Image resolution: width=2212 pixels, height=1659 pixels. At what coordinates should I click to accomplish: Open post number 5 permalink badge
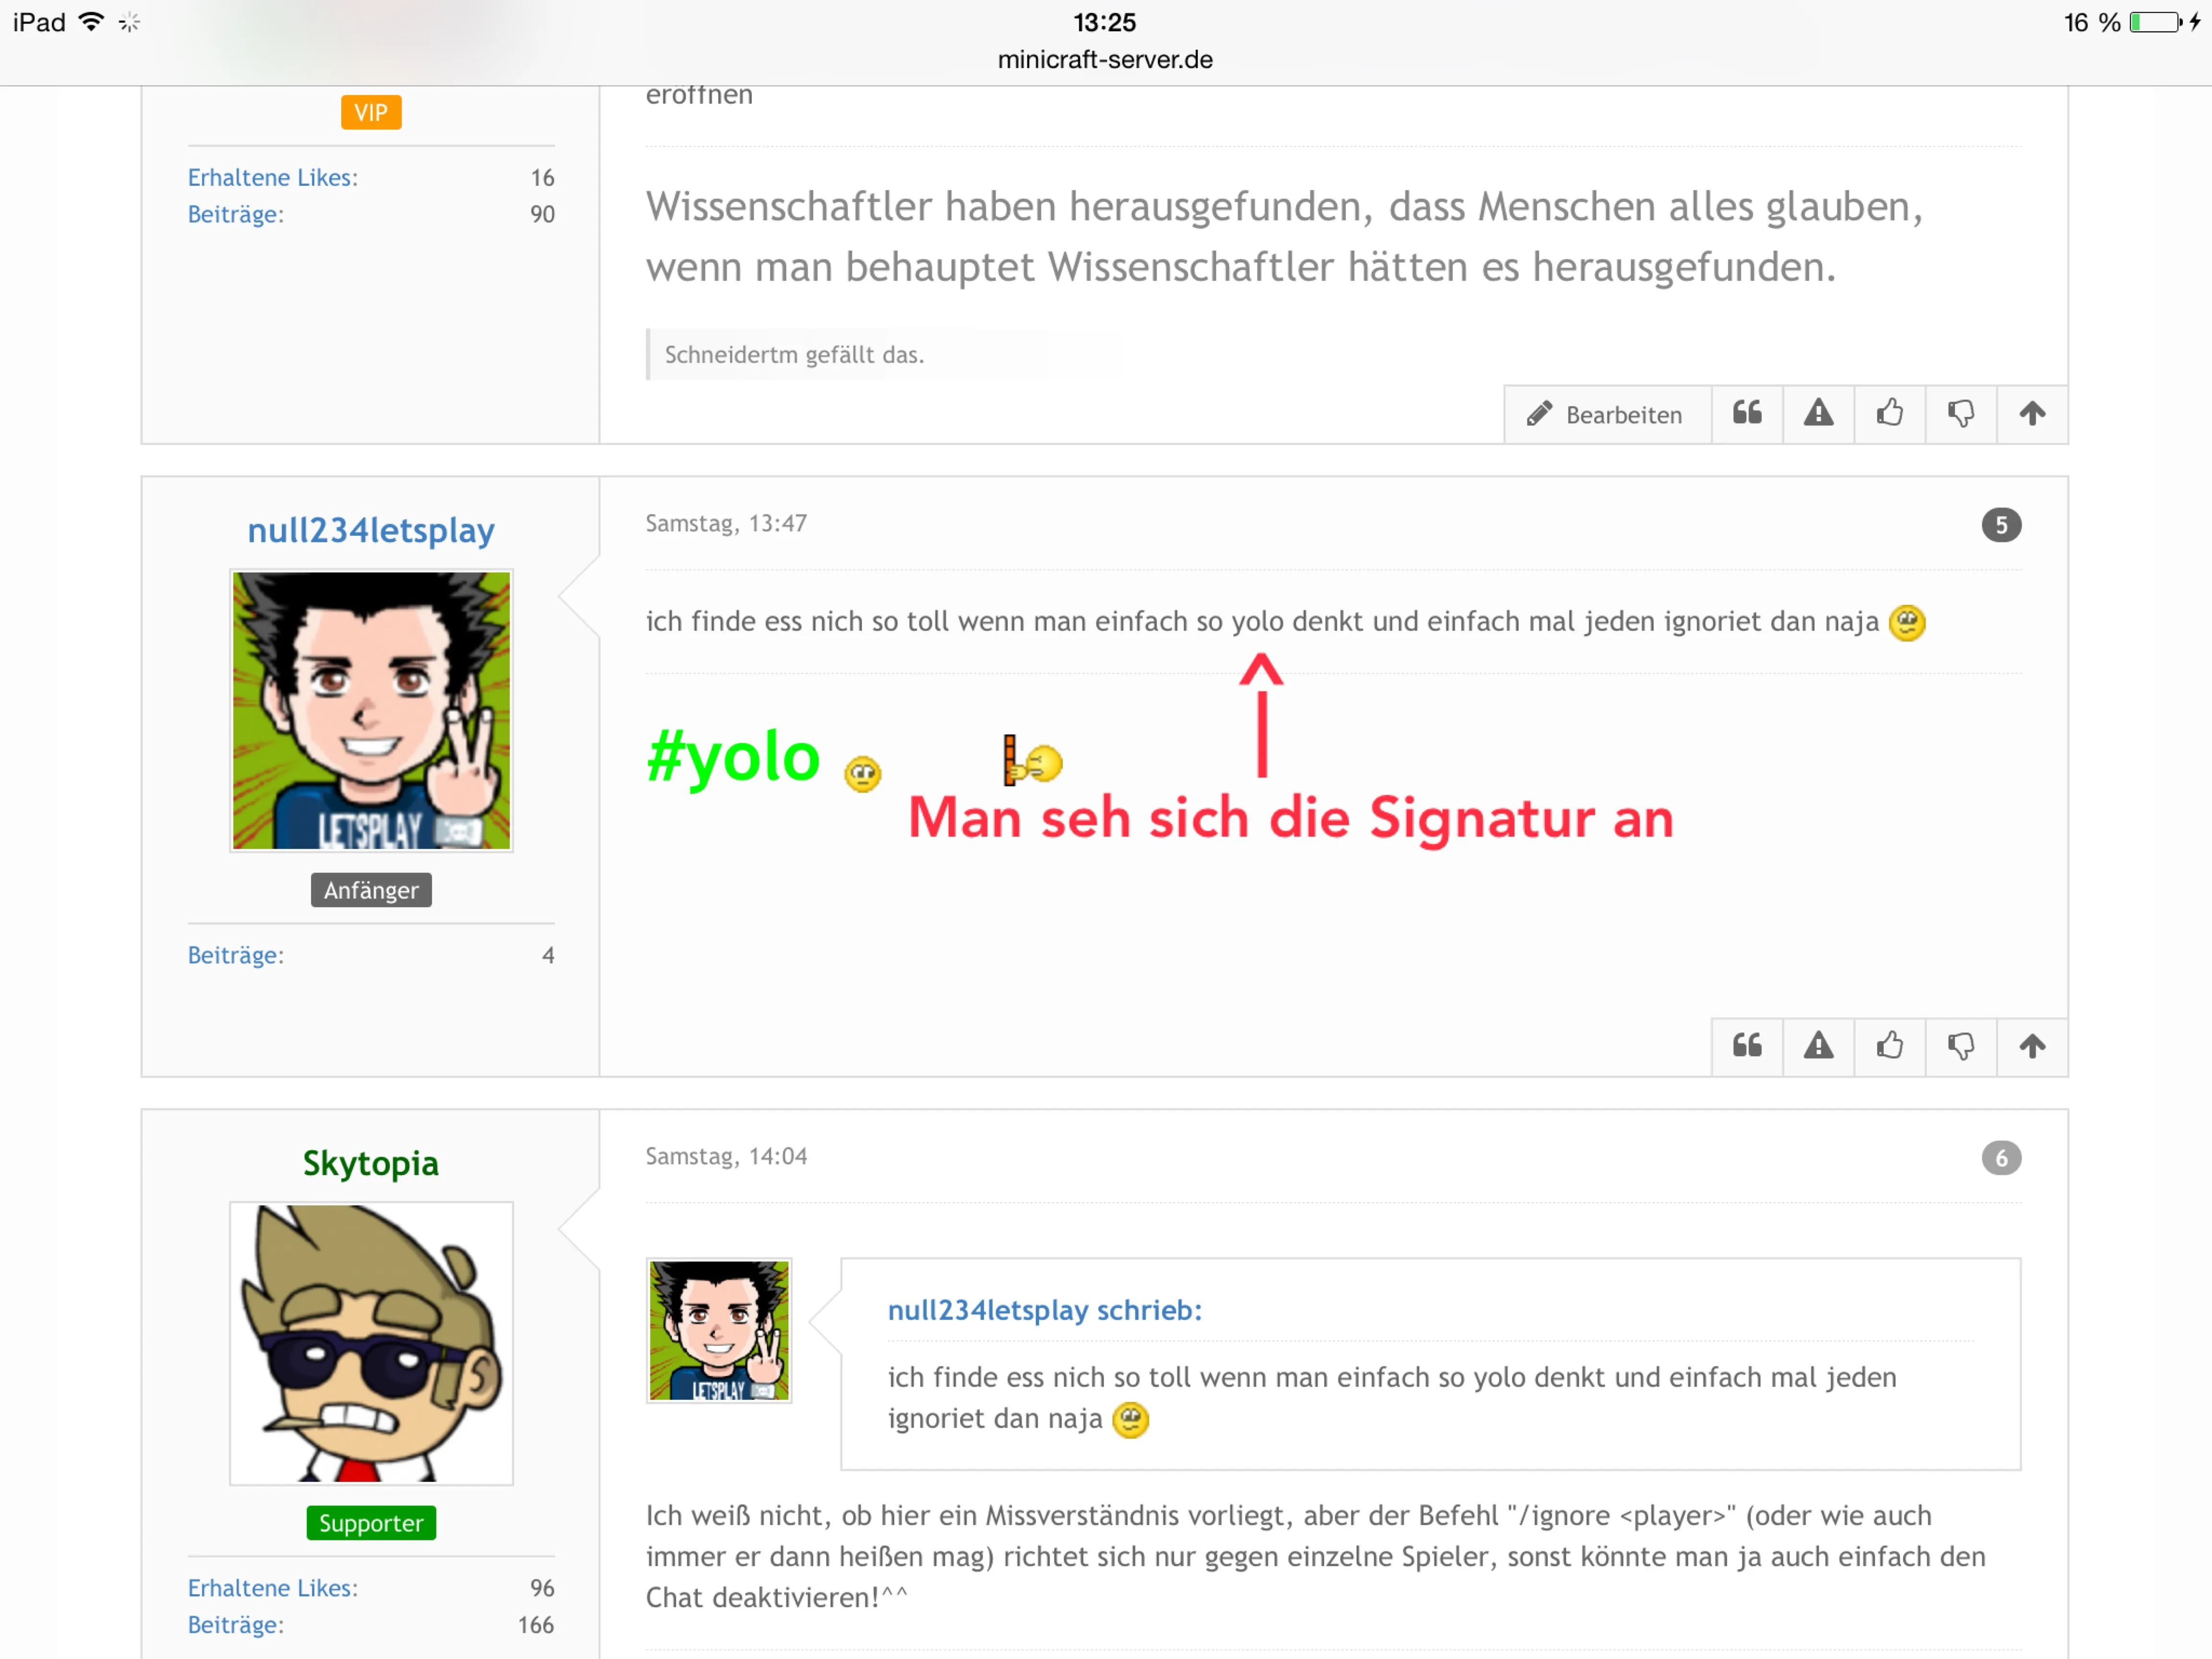[x=2001, y=525]
